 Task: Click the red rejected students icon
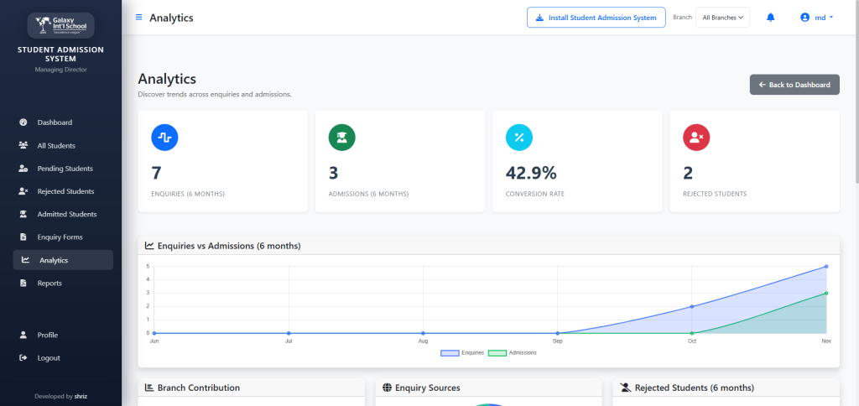pos(695,137)
